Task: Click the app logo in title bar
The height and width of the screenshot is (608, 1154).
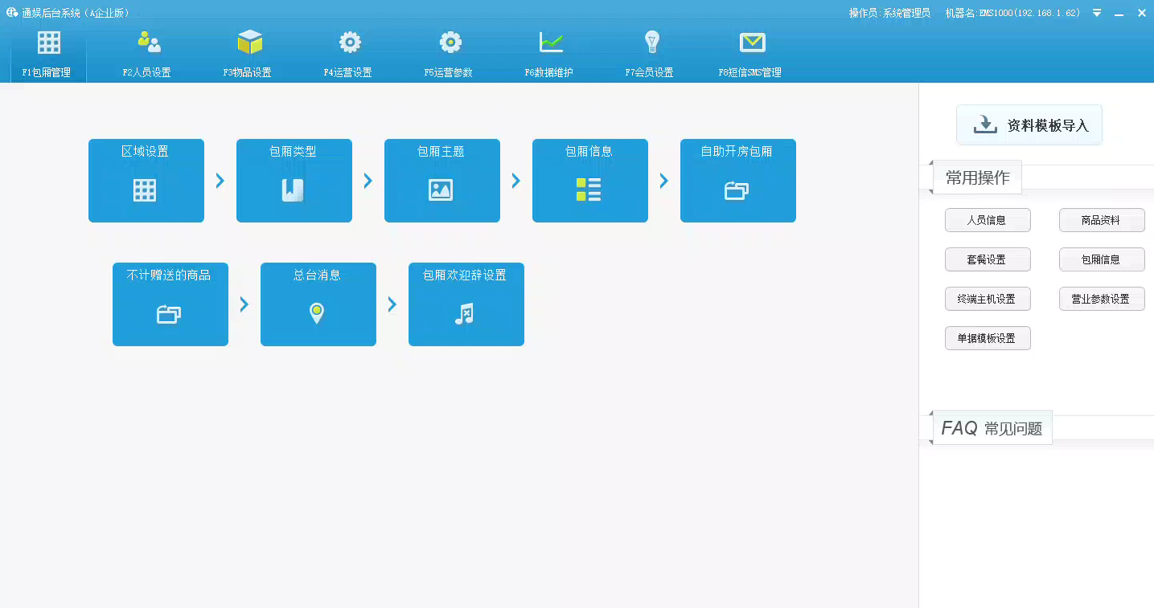Action: 12,12
